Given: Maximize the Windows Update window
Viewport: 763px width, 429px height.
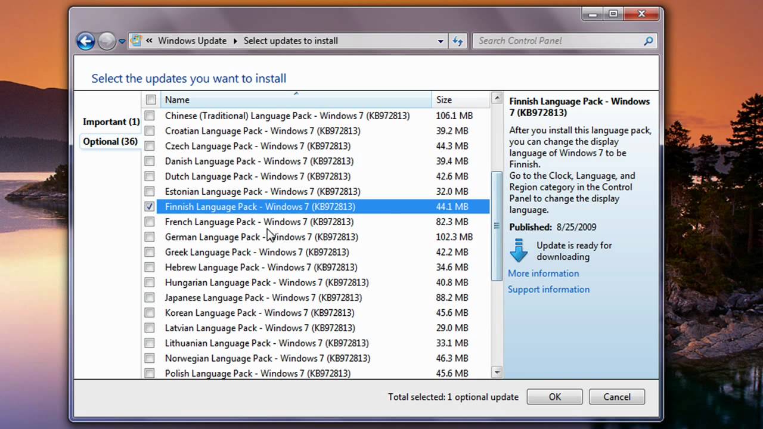Looking at the screenshot, I should pyautogui.click(x=613, y=13).
